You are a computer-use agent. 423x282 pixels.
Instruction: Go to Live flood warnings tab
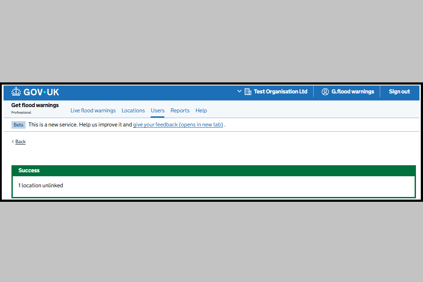click(93, 111)
